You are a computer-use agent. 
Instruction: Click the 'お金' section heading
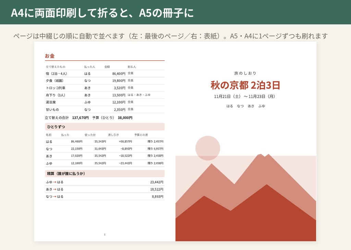pos(50,56)
